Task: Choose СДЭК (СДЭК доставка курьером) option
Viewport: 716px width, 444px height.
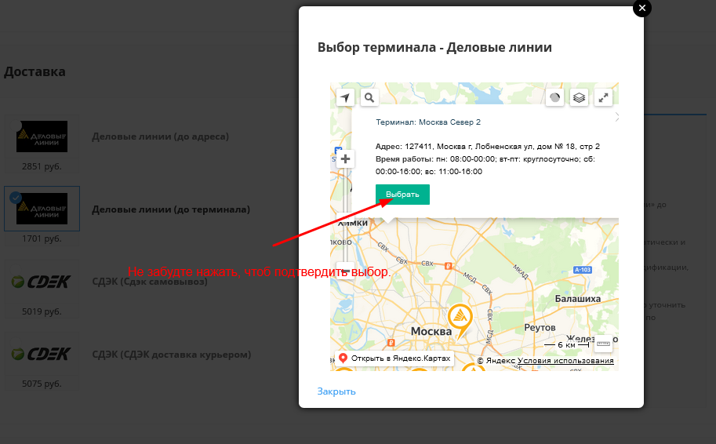Action: point(172,355)
